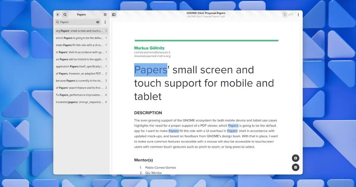Click the highlighted "Papers" title match
The width and height of the screenshot is (356, 187).
point(151,70)
